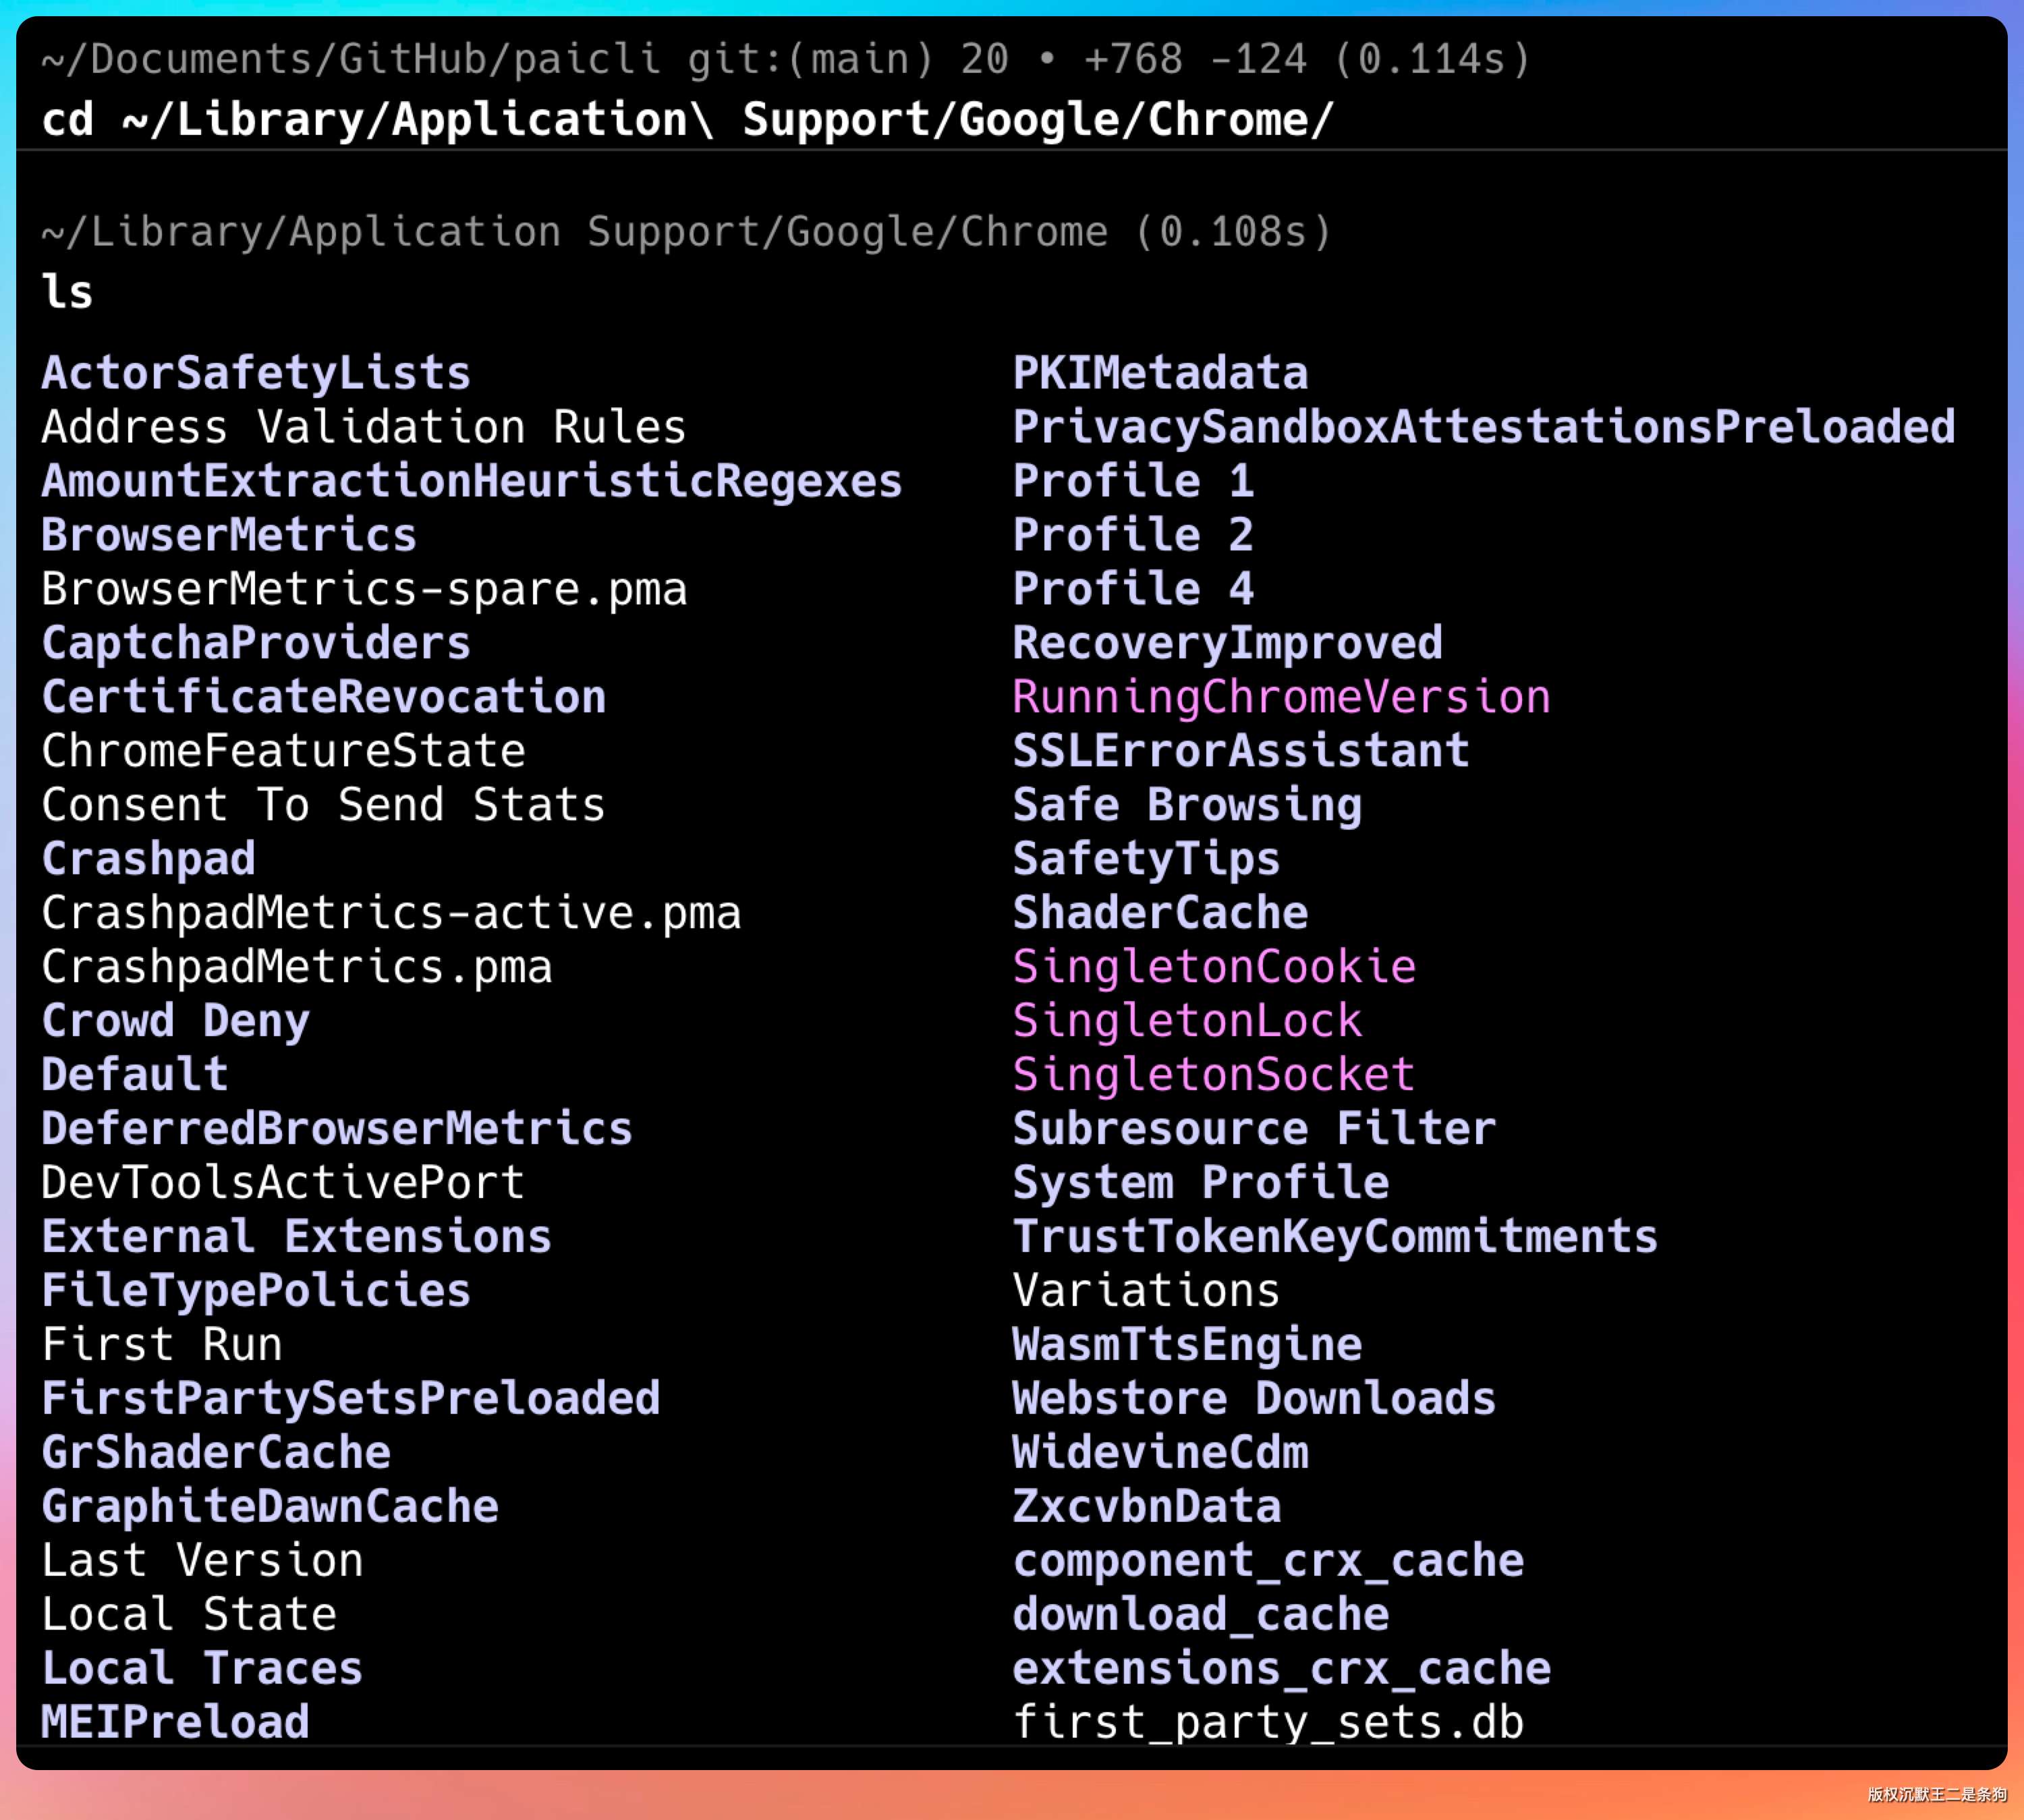Click the bold "BrowserMetrics" directory entry
2024x1820 pixels.
pos(229,535)
